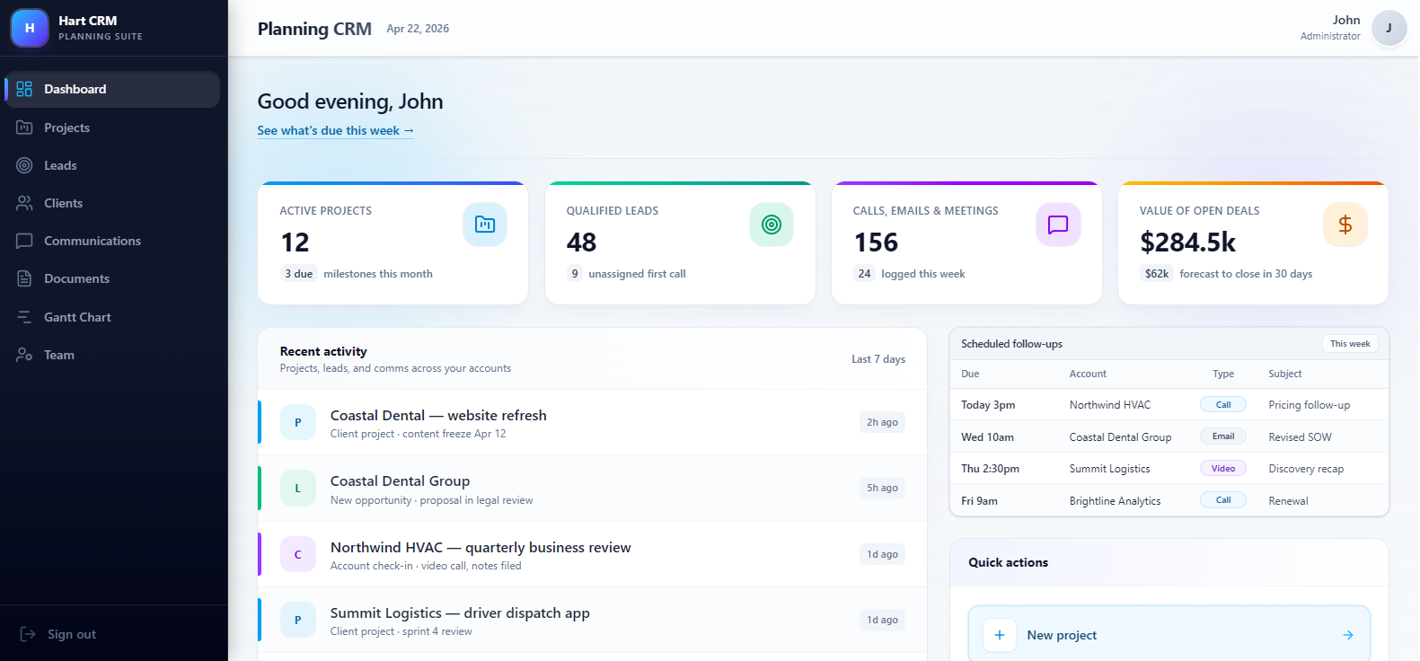This screenshot has width=1420, height=661.
Task: Click the 'Last 7 days' label
Action: [878, 359]
